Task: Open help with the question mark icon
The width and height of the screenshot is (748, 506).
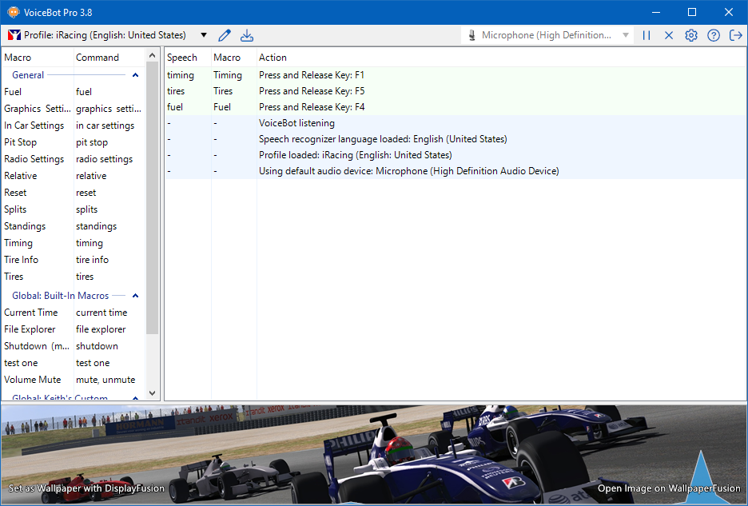Action: point(714,35)
